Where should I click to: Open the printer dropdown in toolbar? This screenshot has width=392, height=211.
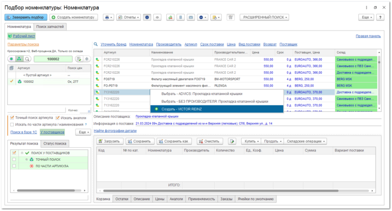[x=108, y=17]
